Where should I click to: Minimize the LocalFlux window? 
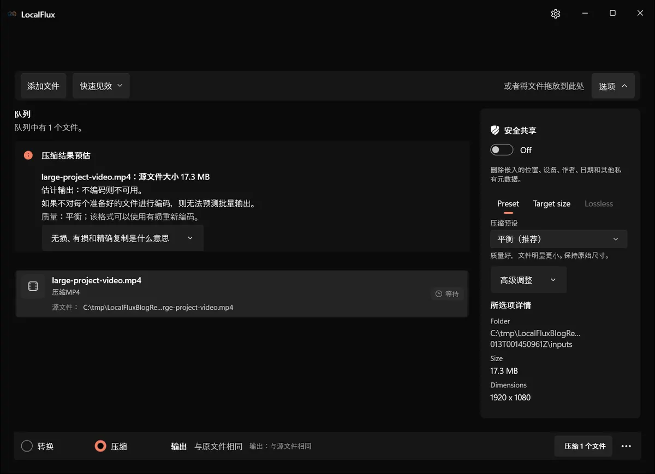(585, 13)
